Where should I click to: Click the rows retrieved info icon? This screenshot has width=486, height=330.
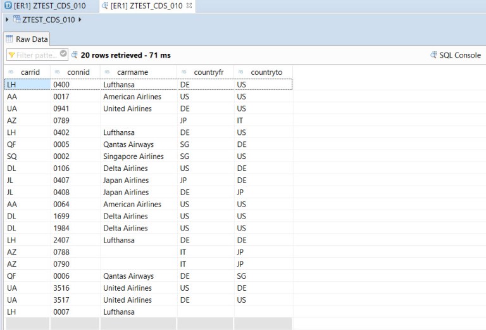[75, 55]
